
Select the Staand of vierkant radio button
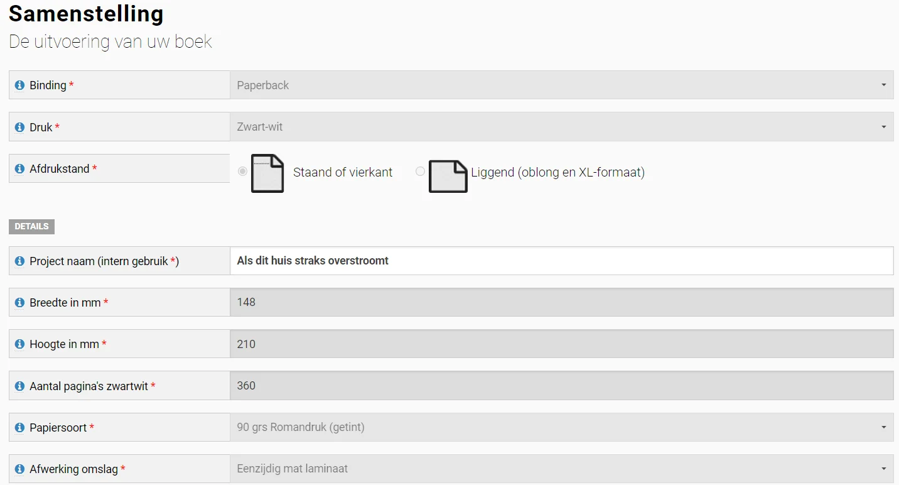pos(243,172)
